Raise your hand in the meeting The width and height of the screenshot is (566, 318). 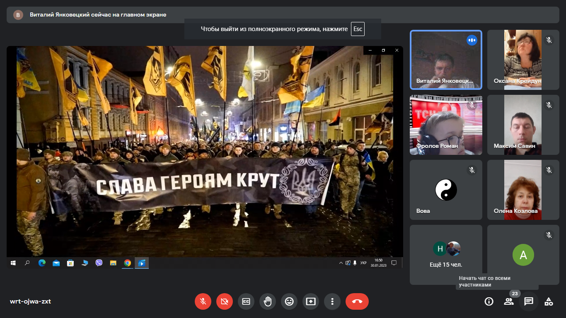[268, 301]
